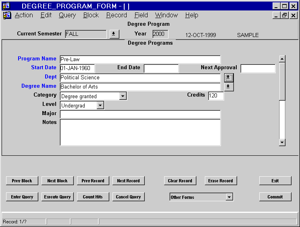
Task: Open the Action menu
Action: 24,15
